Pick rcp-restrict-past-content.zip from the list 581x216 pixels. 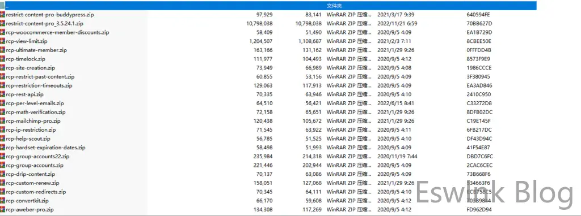point(268,77)
